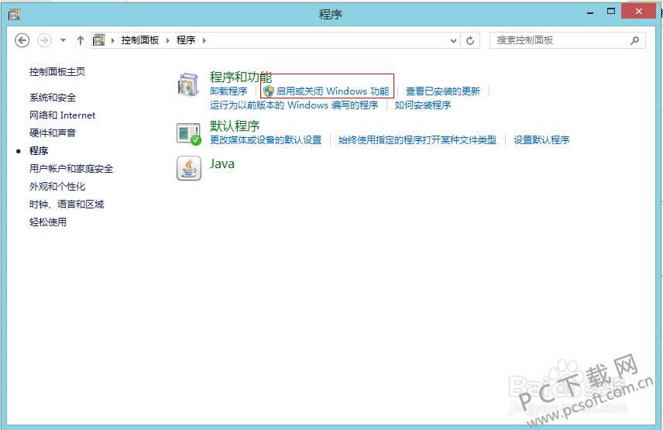
Task: Click the 设置默认程序 link
Action: point(541,140)
